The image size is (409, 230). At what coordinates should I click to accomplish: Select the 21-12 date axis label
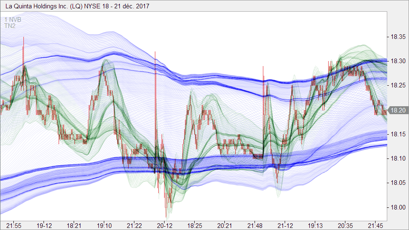pyautogui.click(x=285, y=225)
